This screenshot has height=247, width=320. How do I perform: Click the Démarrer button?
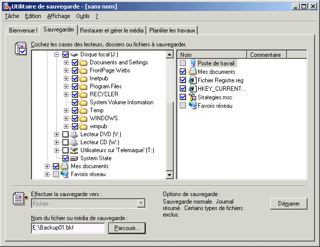click(x=289, y=204)
